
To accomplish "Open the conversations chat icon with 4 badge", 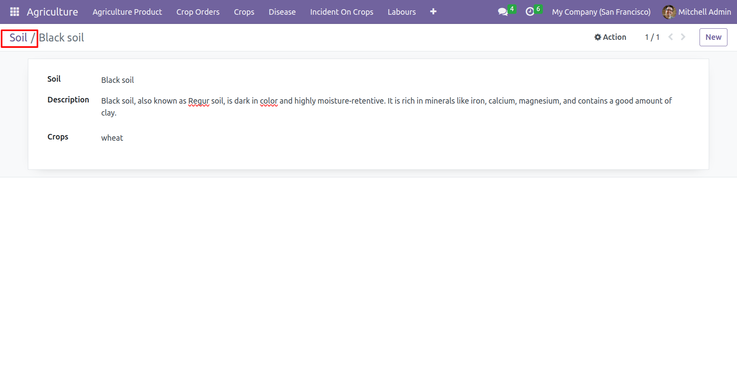I will [506, 11].
